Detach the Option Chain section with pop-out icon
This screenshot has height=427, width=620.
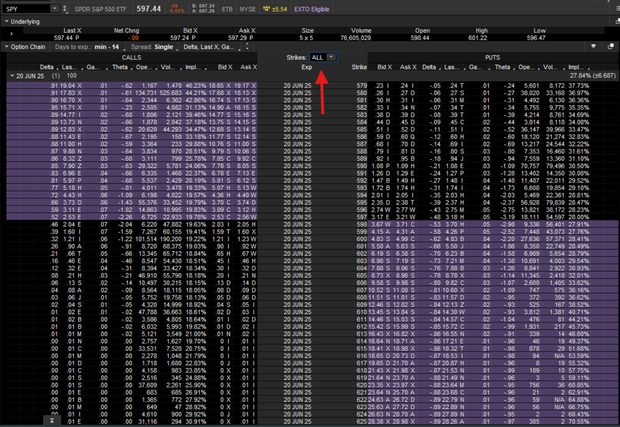coord(611,46)
